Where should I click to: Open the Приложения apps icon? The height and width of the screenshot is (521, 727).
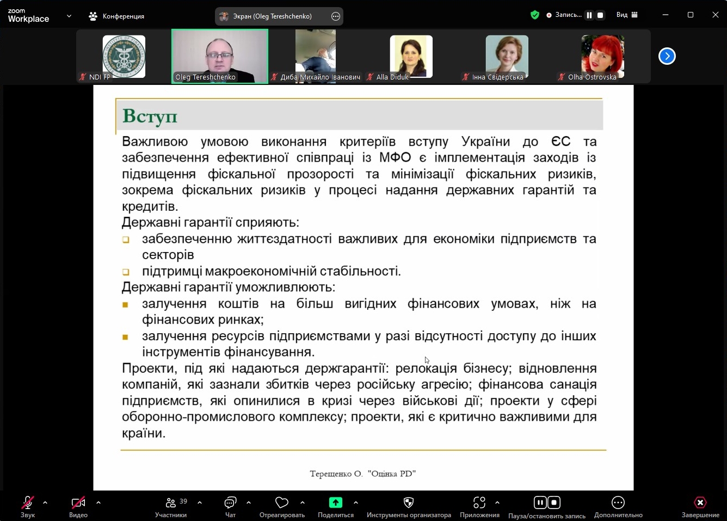[479, 502]
